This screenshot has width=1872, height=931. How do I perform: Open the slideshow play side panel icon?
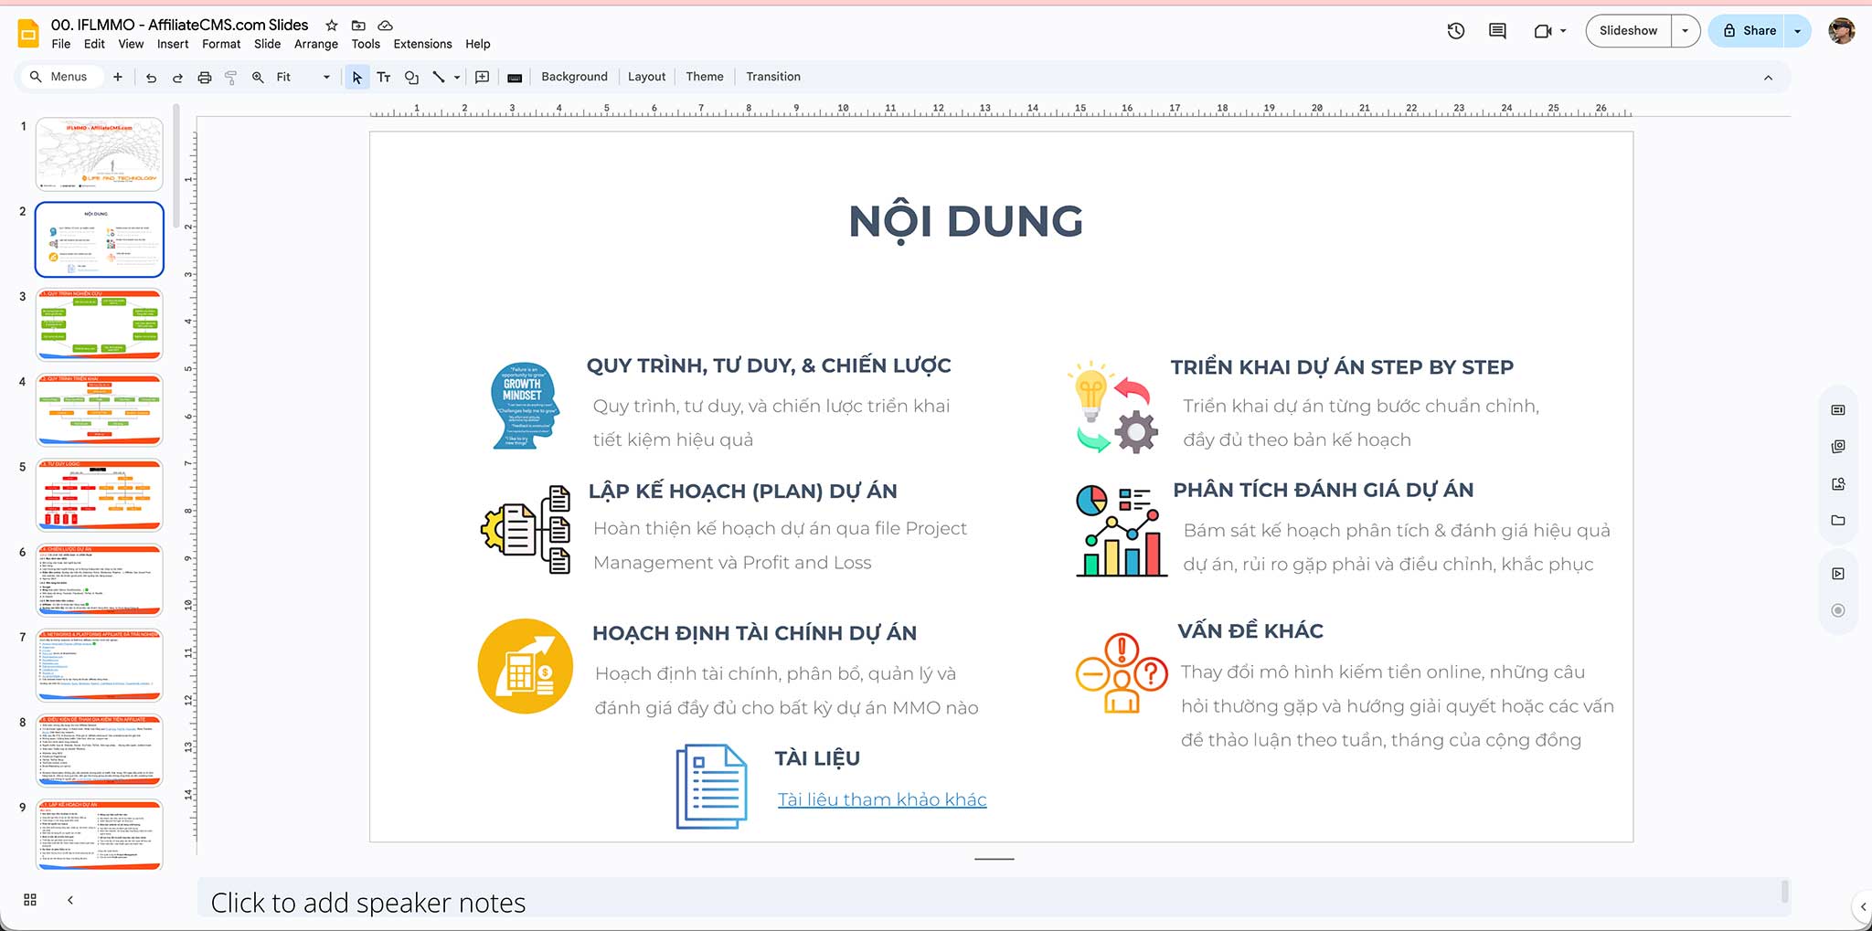[1838, 574]
